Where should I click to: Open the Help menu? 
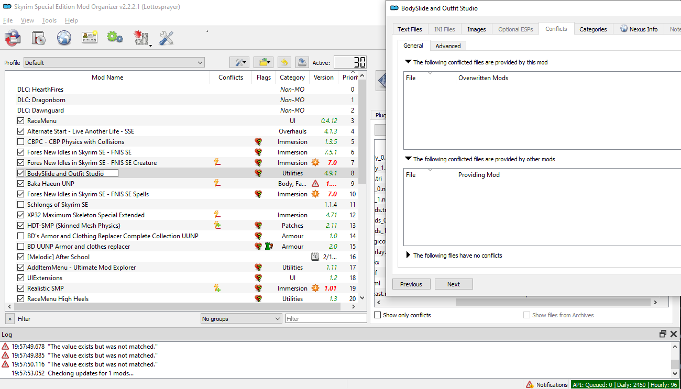click(x=71, y=20)
